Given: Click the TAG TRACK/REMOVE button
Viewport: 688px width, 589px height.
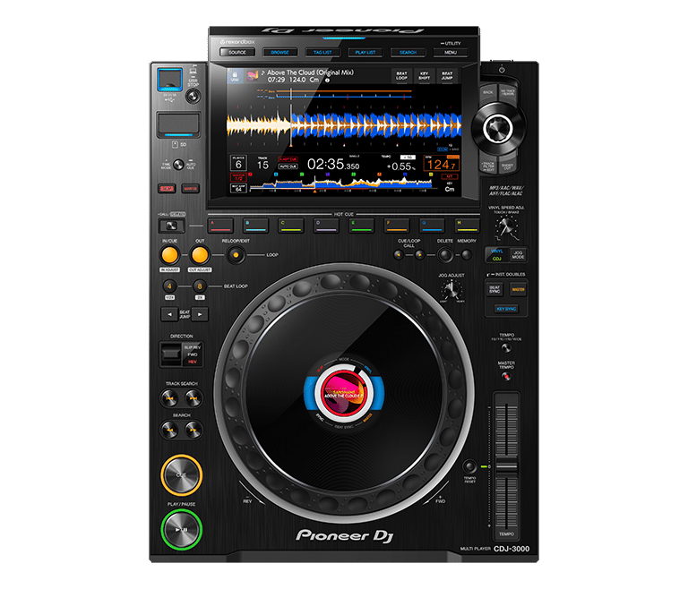Looking at the screenshot, I should [x=507, y=93].
